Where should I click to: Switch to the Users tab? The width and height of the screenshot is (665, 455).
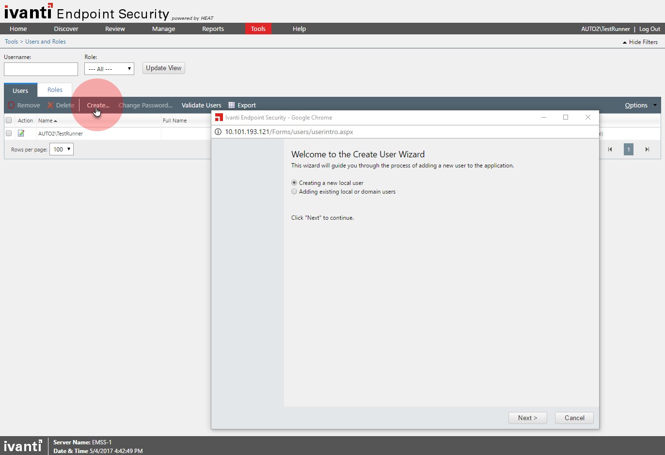[x=20, y=91]
